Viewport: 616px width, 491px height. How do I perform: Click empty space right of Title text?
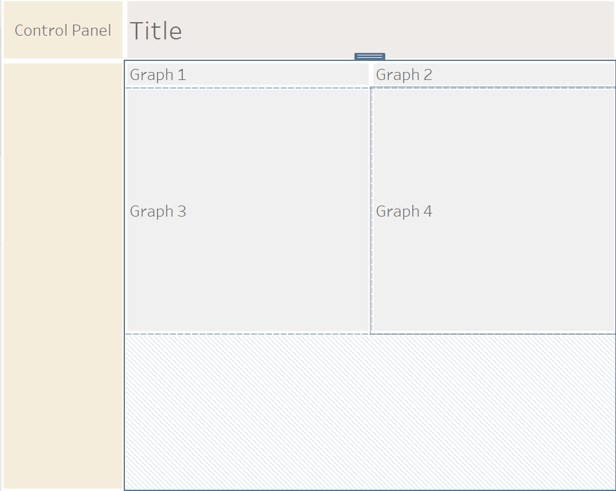(x=400, y=31)
